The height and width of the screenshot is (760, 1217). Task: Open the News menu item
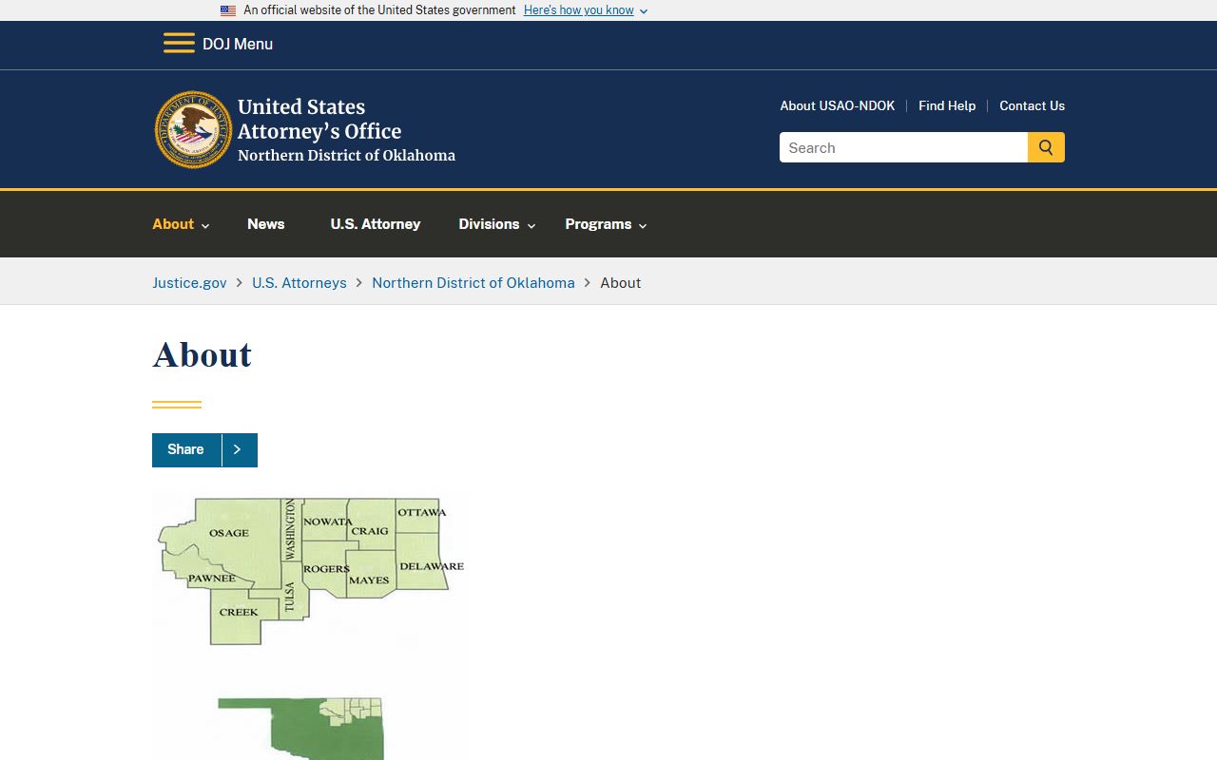point(266,224)
